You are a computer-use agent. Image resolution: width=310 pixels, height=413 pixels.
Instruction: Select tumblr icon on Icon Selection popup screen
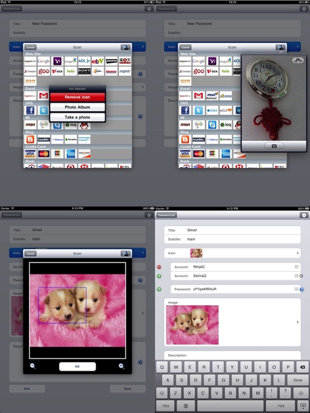coord(43,139)
